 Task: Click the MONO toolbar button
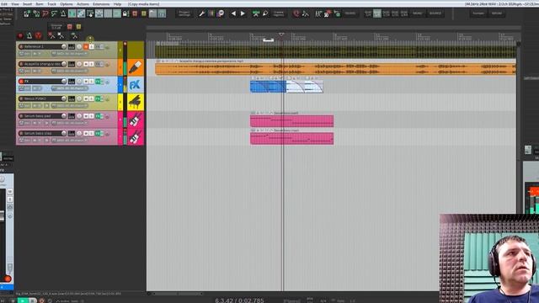click(418, 13)
